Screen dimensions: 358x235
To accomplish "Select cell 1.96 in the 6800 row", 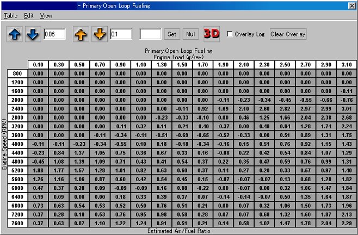I will [347, 206].
